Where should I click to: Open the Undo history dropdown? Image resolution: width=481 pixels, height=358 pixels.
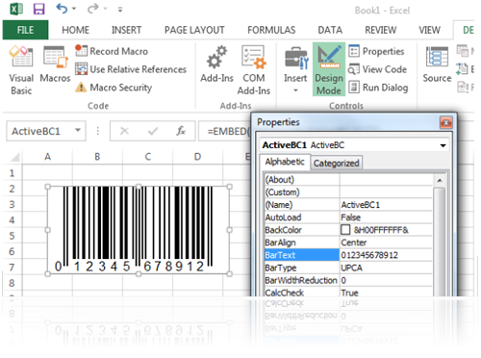click(74, 9)
